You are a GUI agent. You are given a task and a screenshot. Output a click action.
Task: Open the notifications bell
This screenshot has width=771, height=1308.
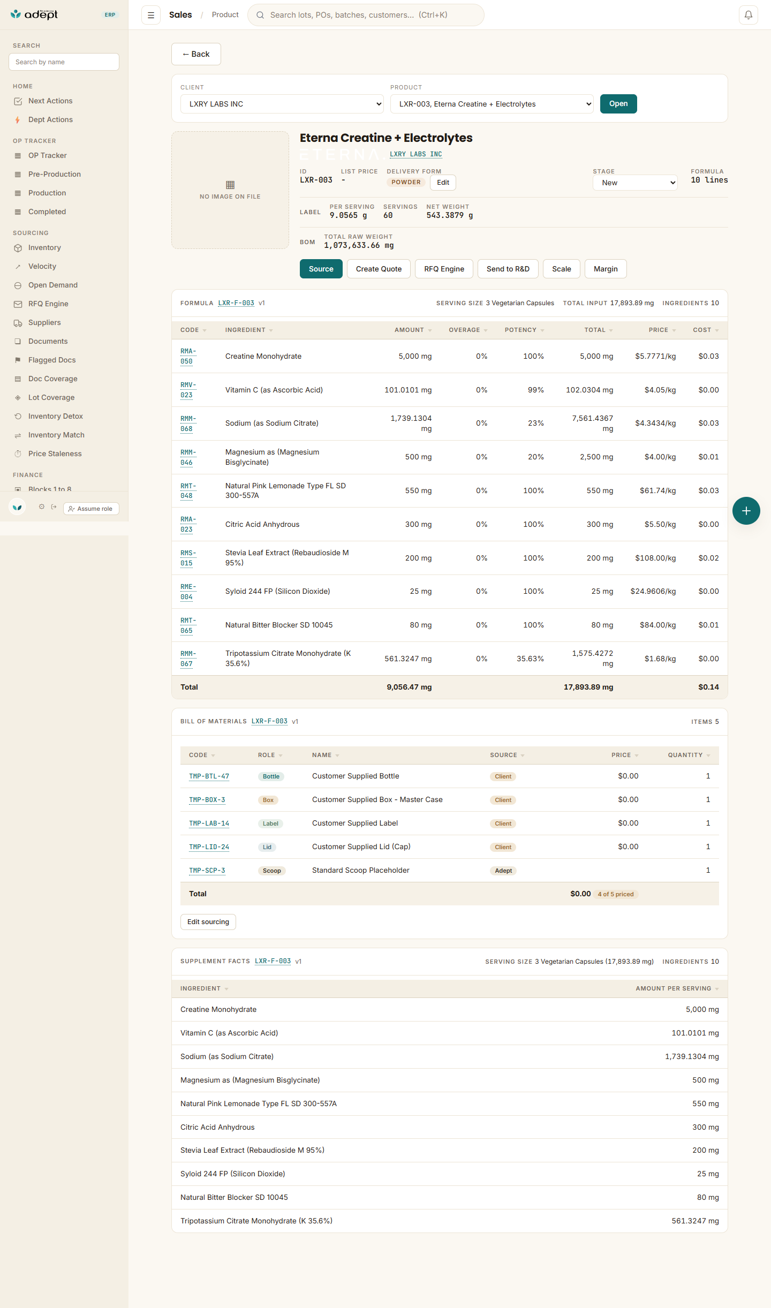(x=749, y=15)
